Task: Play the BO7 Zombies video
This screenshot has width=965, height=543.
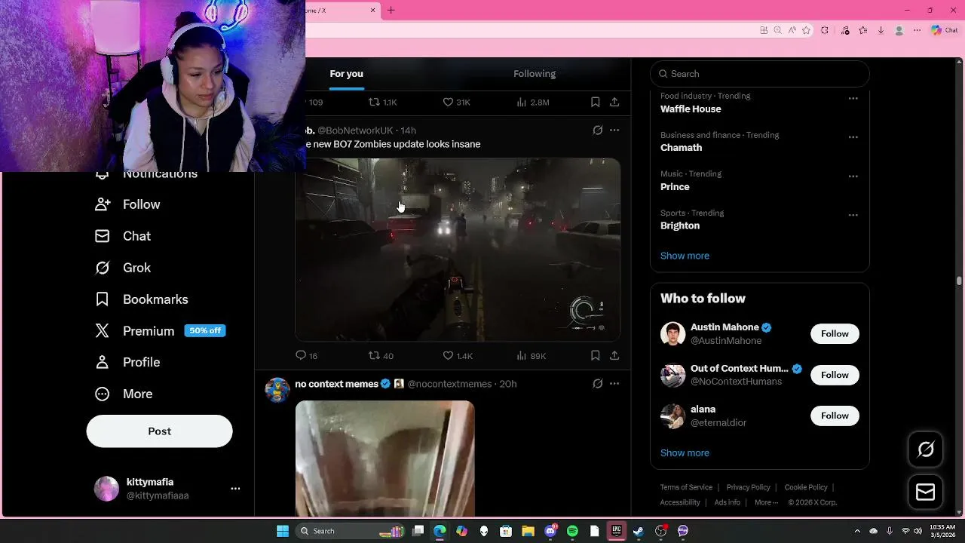Action: coord(458,250)
